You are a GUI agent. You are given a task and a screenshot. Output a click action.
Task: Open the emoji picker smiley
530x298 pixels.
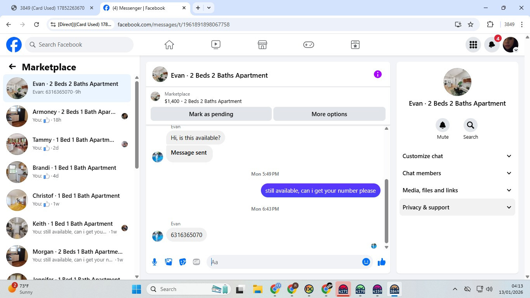click(366, 262)
